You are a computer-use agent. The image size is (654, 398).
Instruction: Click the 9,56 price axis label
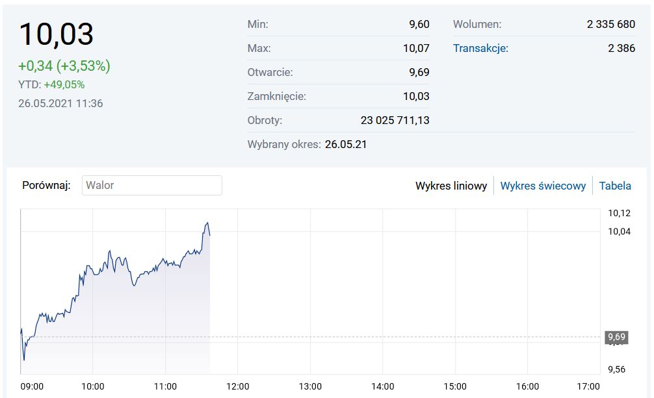pos(616,369)
